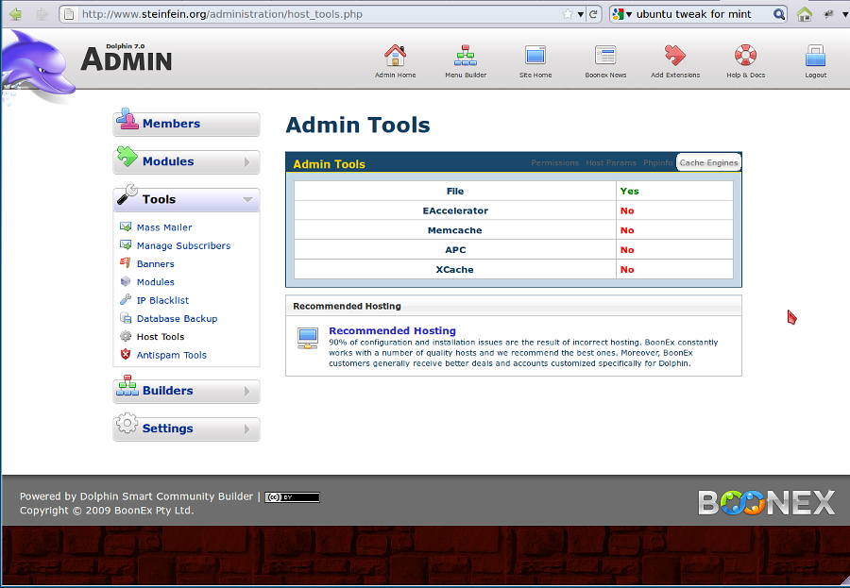
Task: Open the Menu Builder icon
Action: [466, 55]
